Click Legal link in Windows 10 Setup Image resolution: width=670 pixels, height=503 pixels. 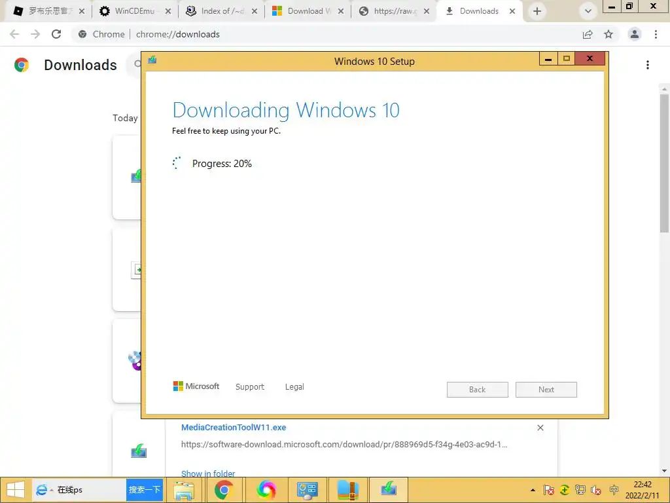point(294,386)
